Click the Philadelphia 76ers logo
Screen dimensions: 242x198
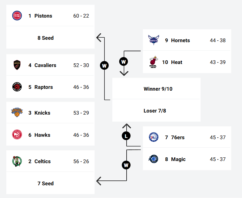pyautogui.click(x=153, y=137)
